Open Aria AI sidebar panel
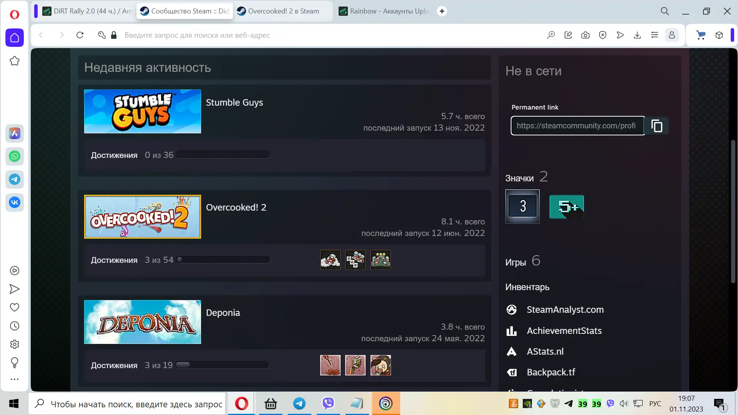Image resolution: width=738 pixels, height=415 pixels. pyautogui.click(x=15, y=133)
